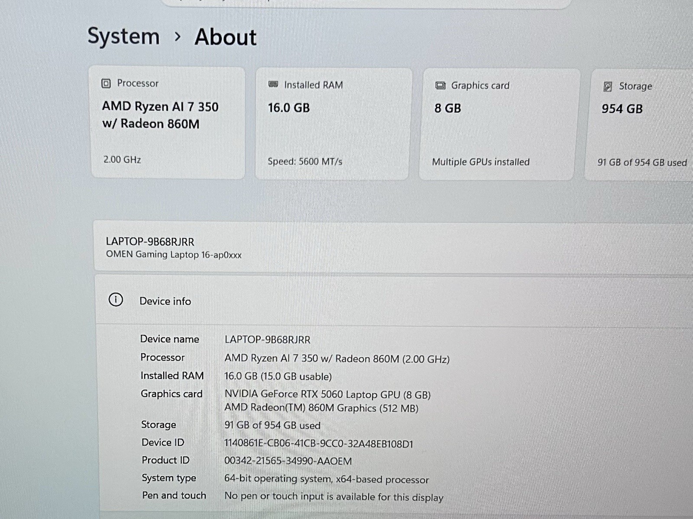The height and width of the screenshot is (519, 693).
Task: Click the OMEN Gaming Laptop 16-ap0xxx model text
Action: [174, 254]
